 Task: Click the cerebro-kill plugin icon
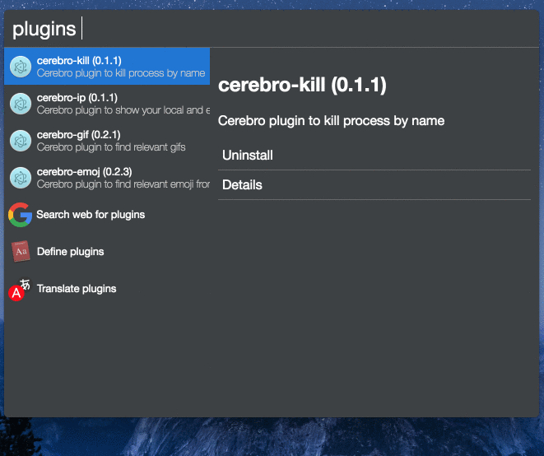coord(21,67)
